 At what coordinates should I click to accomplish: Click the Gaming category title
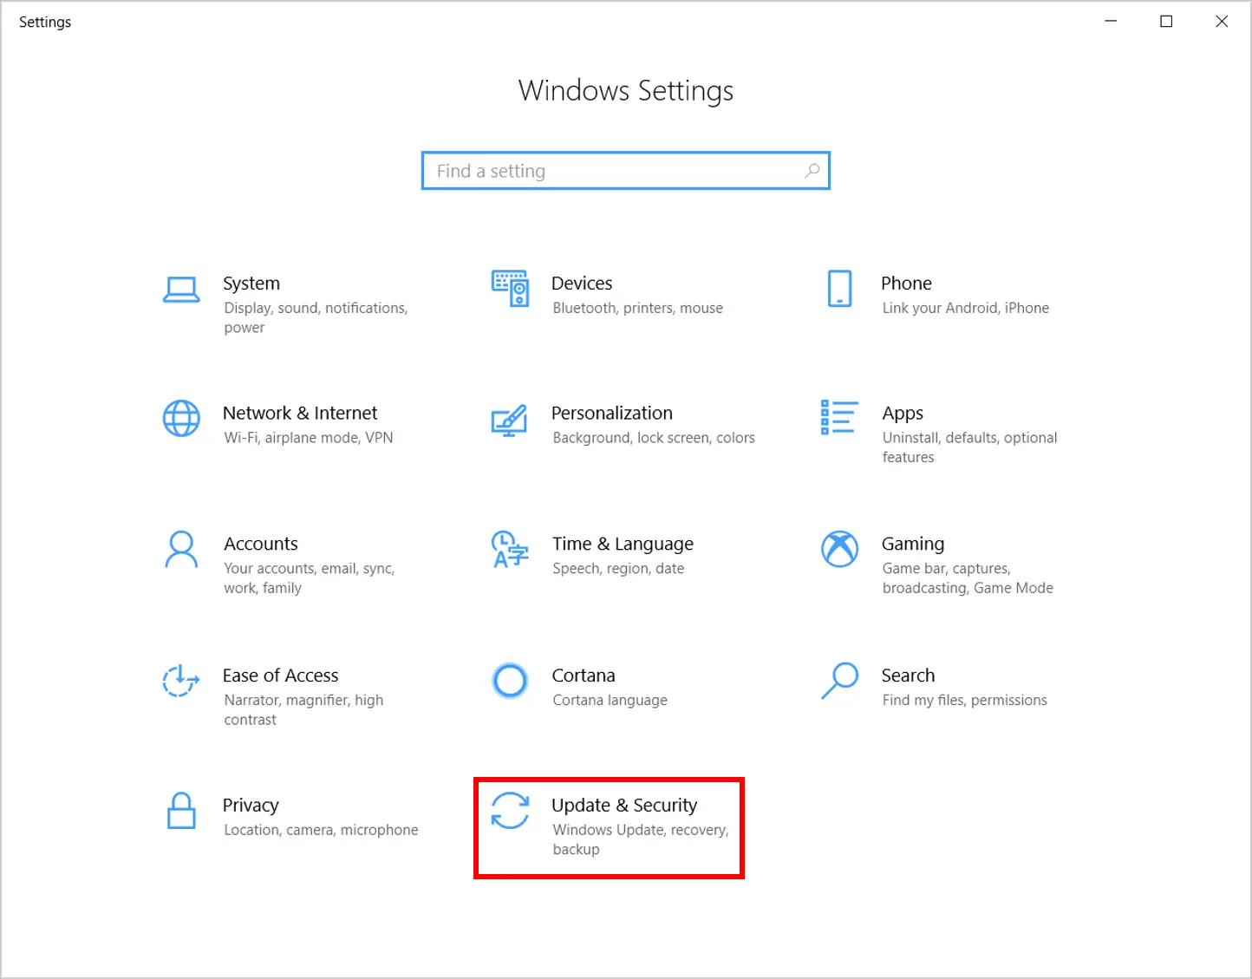pyautogui.click(x=913, y=544)
